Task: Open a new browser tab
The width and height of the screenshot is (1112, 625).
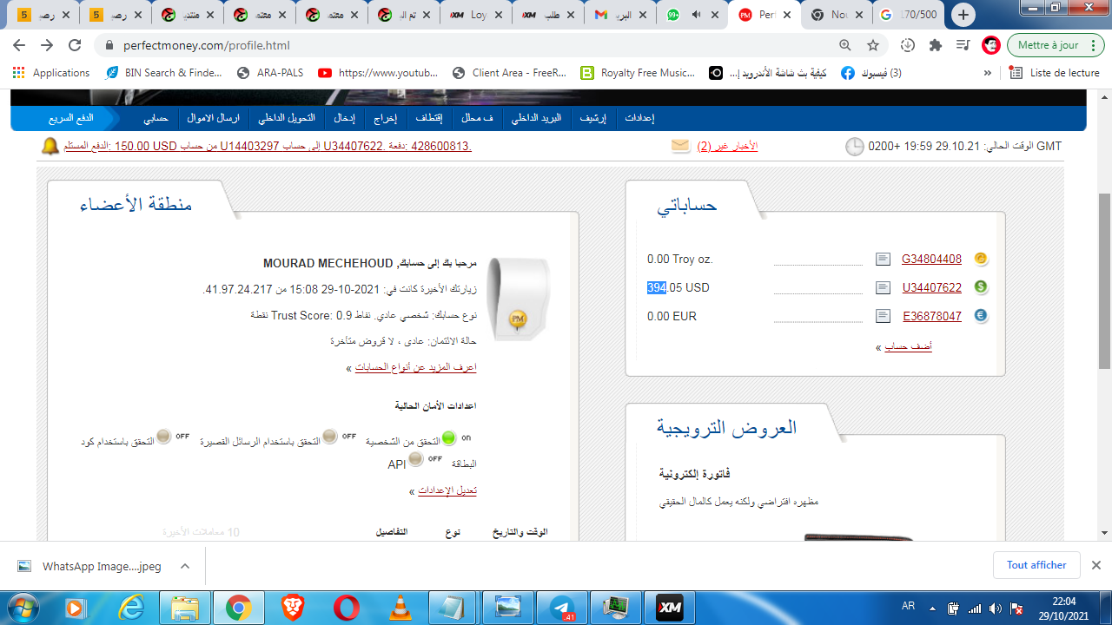Action: point(963,15)
